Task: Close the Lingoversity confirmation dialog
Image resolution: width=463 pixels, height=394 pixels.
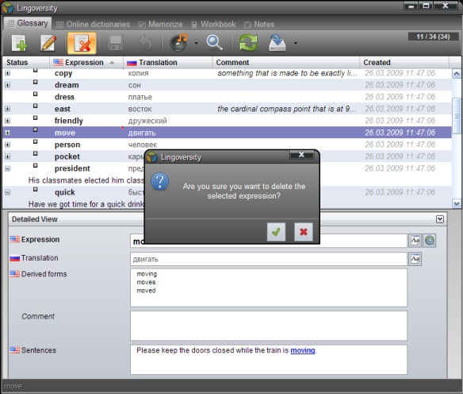Action: point(301,154)
